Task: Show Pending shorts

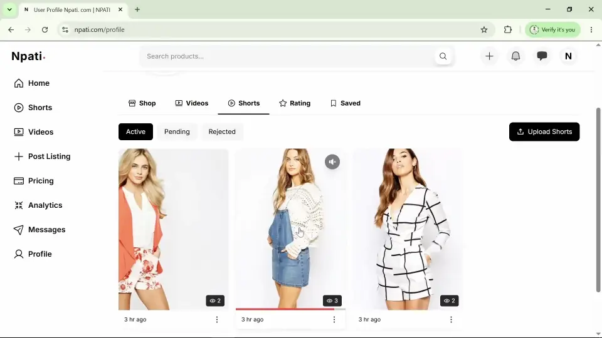Action: (x=177, y=132)
